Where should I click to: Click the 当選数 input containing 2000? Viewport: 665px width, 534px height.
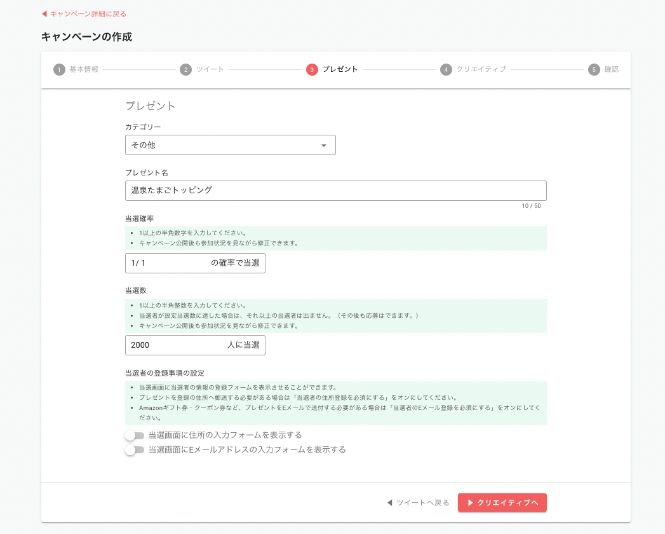pos(165,345)
